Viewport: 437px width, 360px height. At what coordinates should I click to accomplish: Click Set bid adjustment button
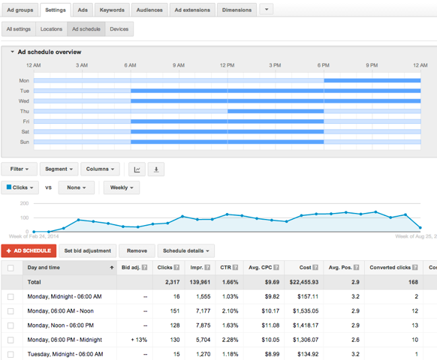[x=88, y=250]
